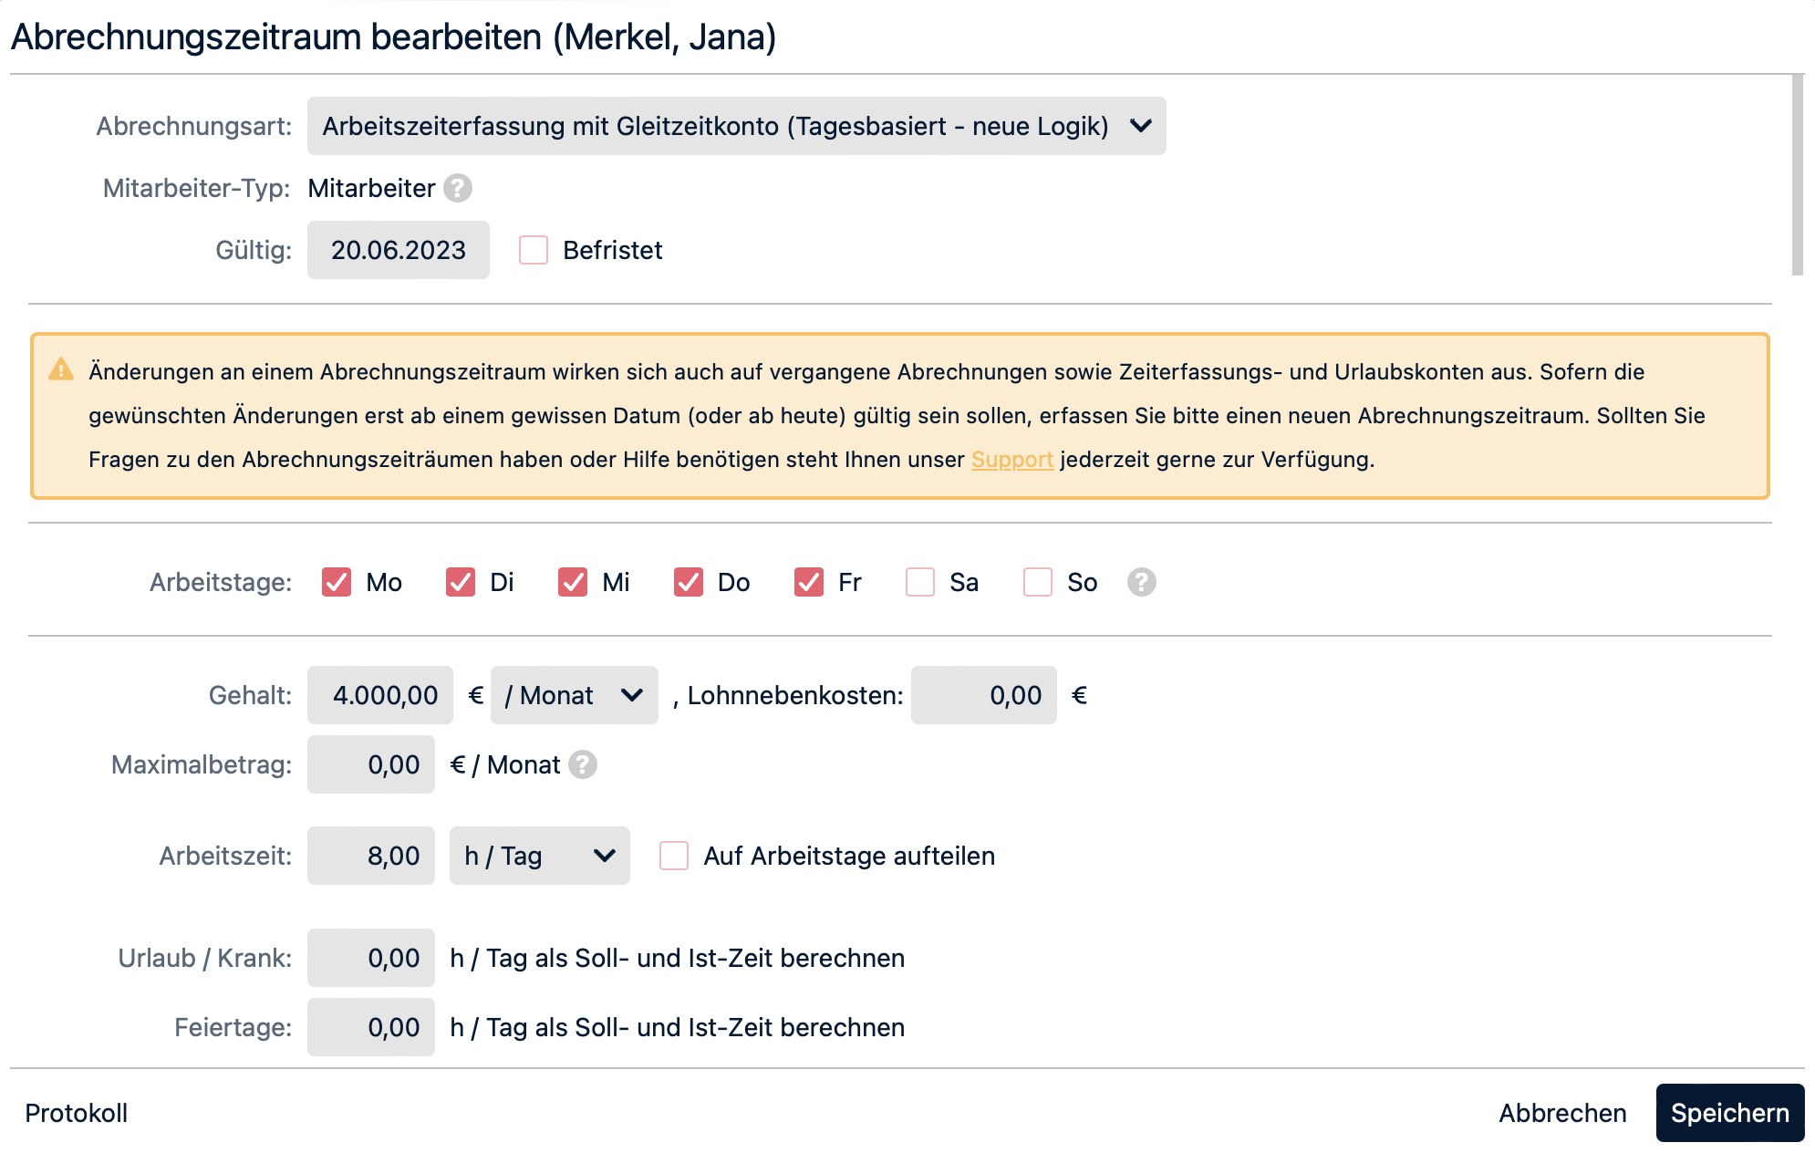The width and height of the screenshot is (1815, 1153).
Task: Toggle the Befristet checkbox
Action: point(534,250)
